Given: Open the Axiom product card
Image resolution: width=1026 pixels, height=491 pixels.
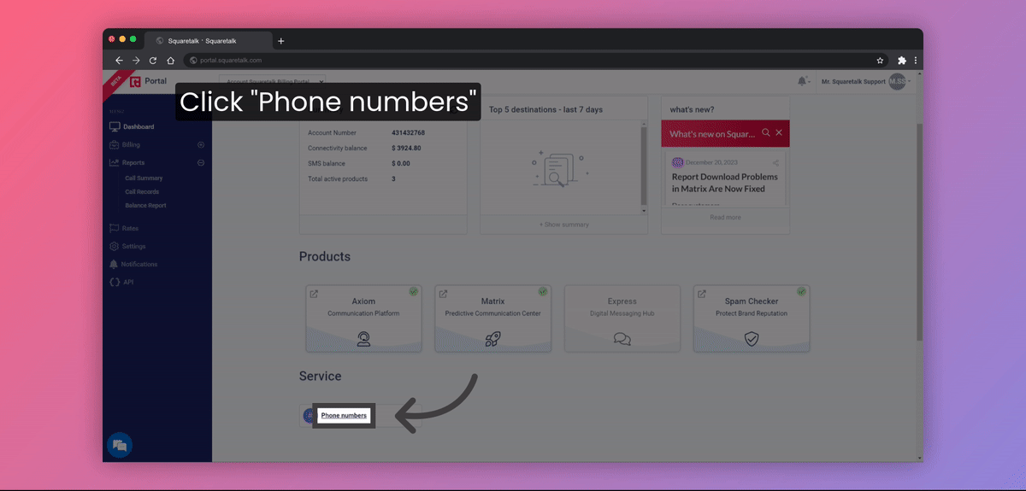Looking at the screenshot, I should tap(363, 319).
